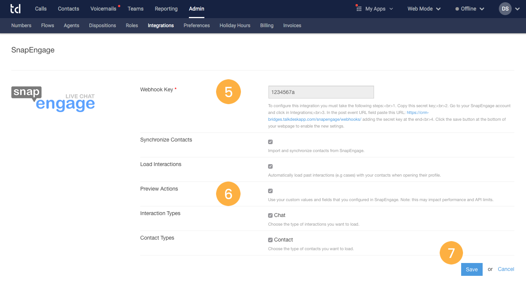Screen dimensions: 526x283
Task: Toggle the Load Interactions checkbox
Action: (x=270, y=166)
